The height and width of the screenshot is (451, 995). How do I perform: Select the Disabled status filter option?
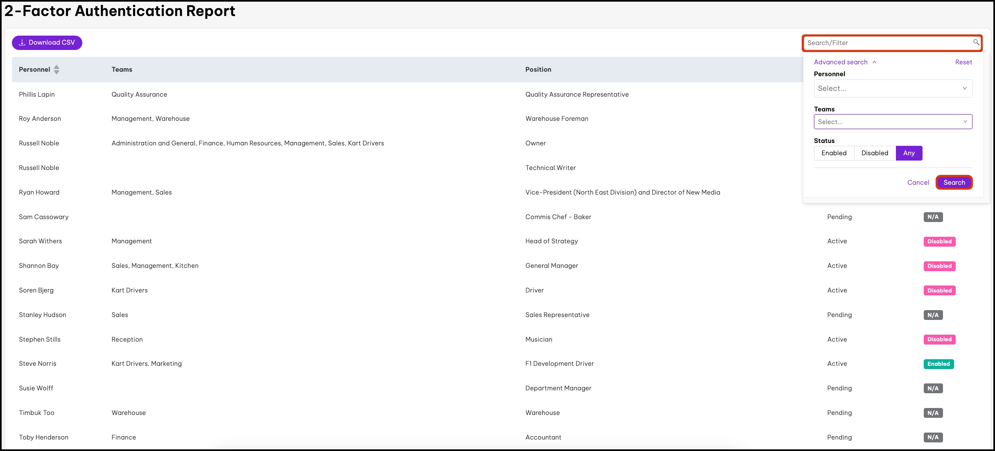tap(875, 153)
